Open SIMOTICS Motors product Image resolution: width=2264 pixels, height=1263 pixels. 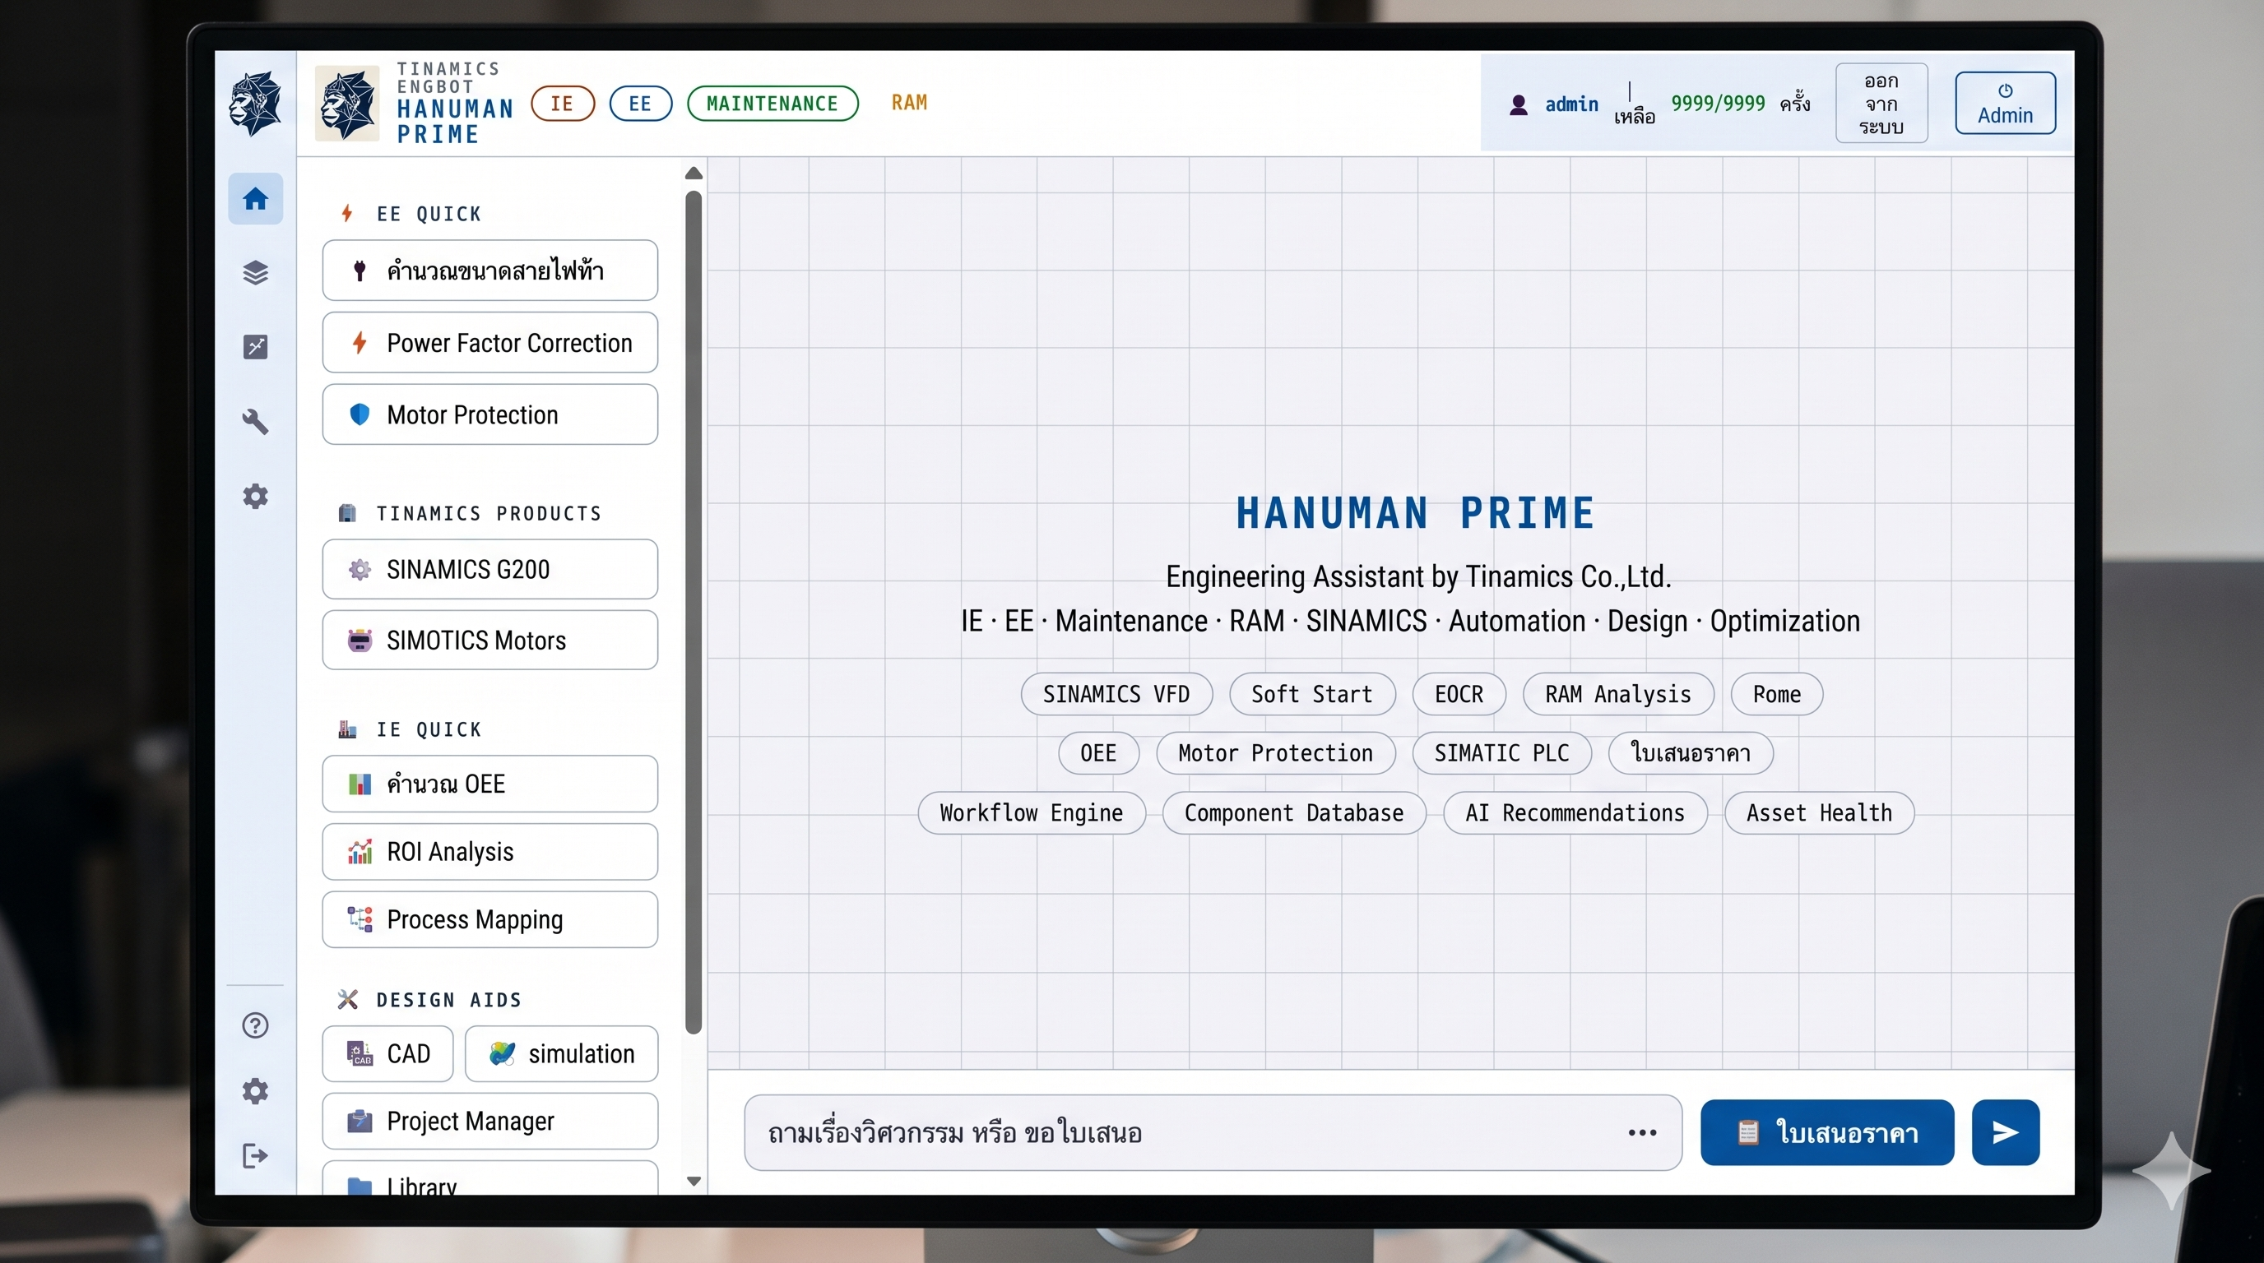tap(489, 641)
